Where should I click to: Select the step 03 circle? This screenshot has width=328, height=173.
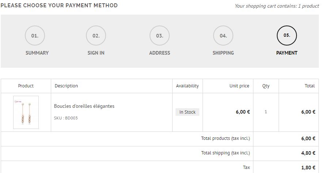tap(159, 36)
